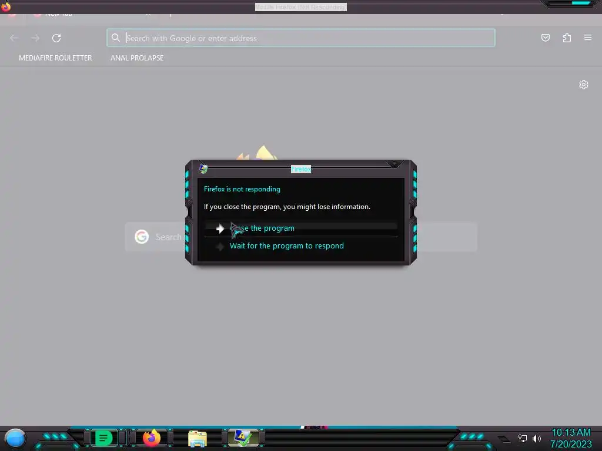Click the dialog's title bar icon
602x451 pixels.
click(x=203, y=169)
